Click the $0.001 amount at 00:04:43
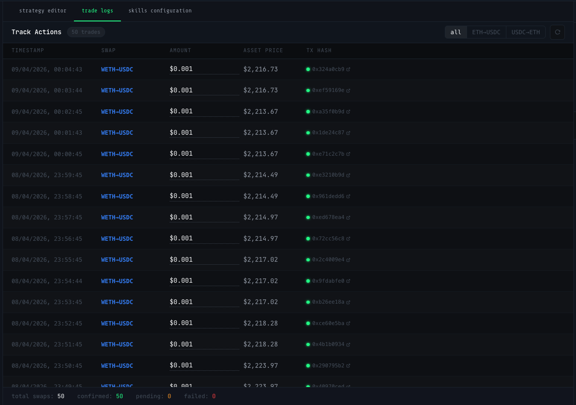Screen dimensions: 576x405 [181, 69]
